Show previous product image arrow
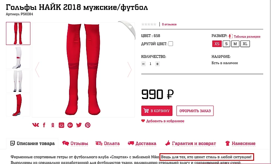The image size is (271, 164). click(x=37, y=70)
